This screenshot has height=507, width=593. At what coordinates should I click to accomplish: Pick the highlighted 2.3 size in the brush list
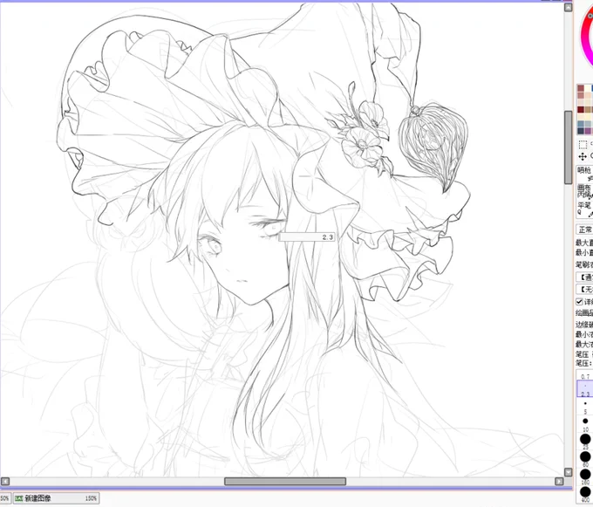pos(585,388)
